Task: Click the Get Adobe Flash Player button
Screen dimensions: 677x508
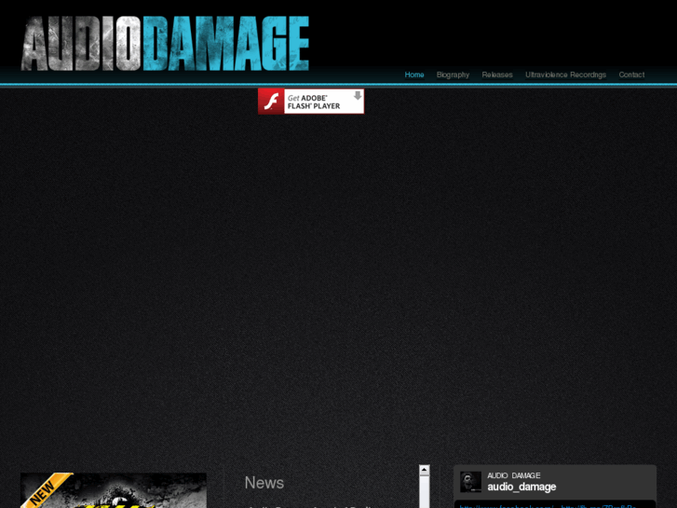Action: pos(311,102)
